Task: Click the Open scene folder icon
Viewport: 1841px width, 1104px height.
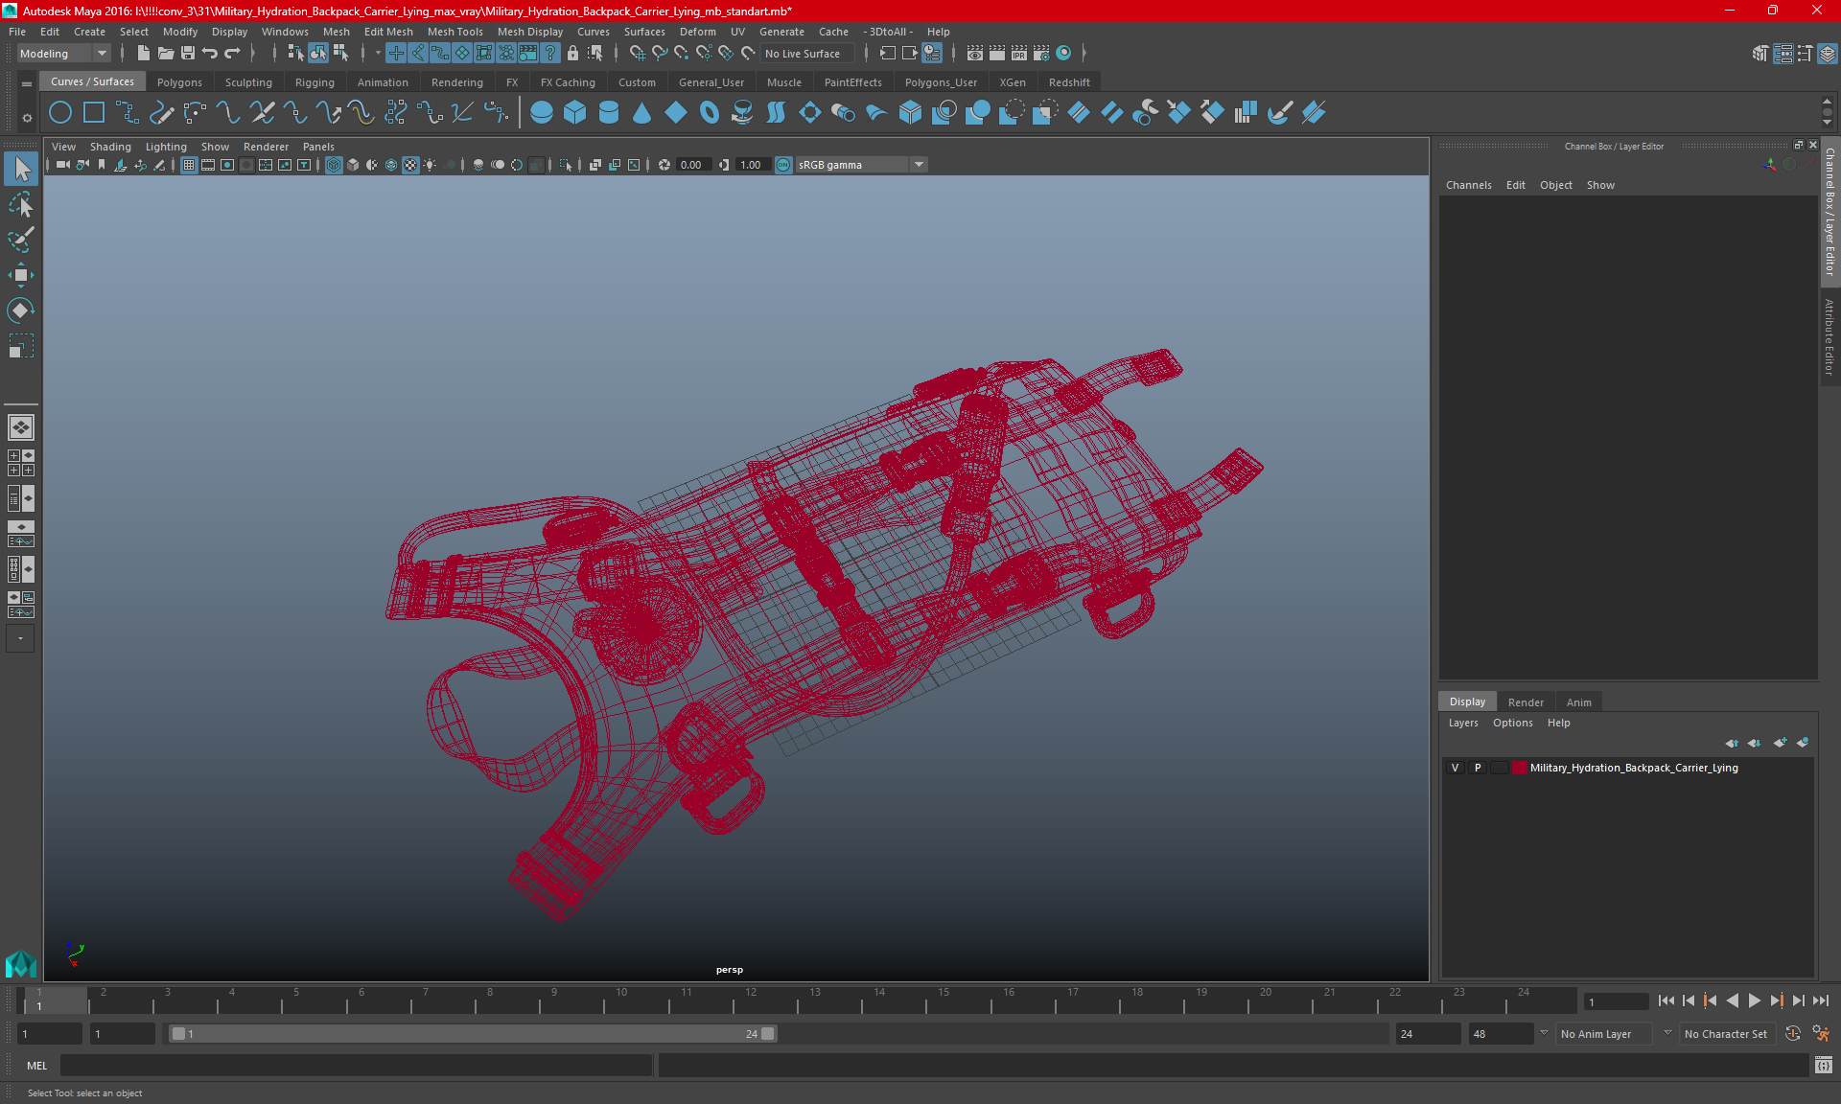Action: click(165, 54)
